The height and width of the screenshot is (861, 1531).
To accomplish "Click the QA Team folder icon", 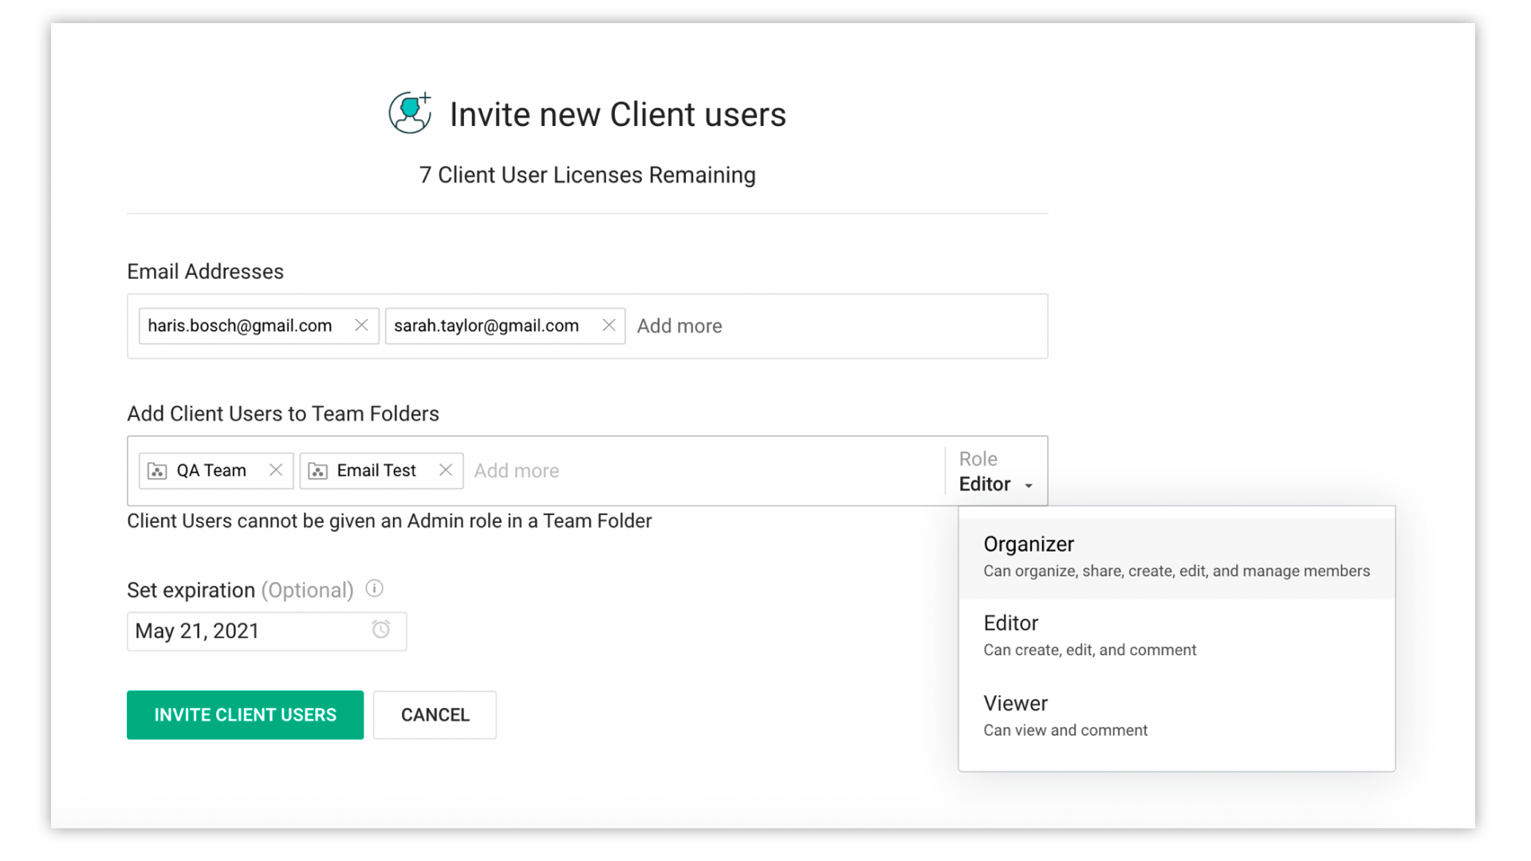I will coord(158,471).
